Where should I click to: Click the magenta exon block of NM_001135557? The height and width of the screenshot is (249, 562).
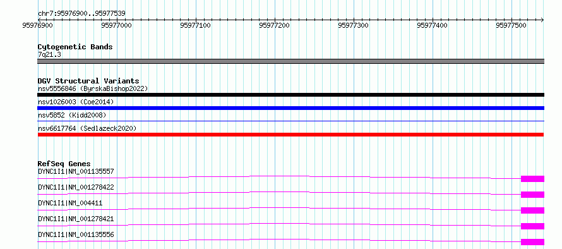pyautogui.click(x=532, y=179)
